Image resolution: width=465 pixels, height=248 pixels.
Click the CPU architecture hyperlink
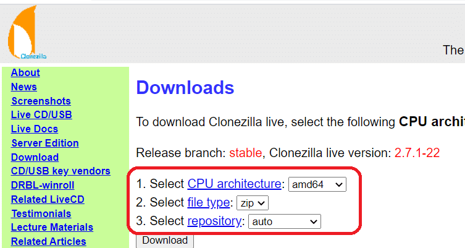coord(234,184)
